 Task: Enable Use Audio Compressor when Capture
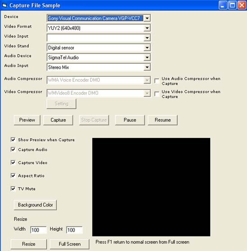click(x=157, y=81)
